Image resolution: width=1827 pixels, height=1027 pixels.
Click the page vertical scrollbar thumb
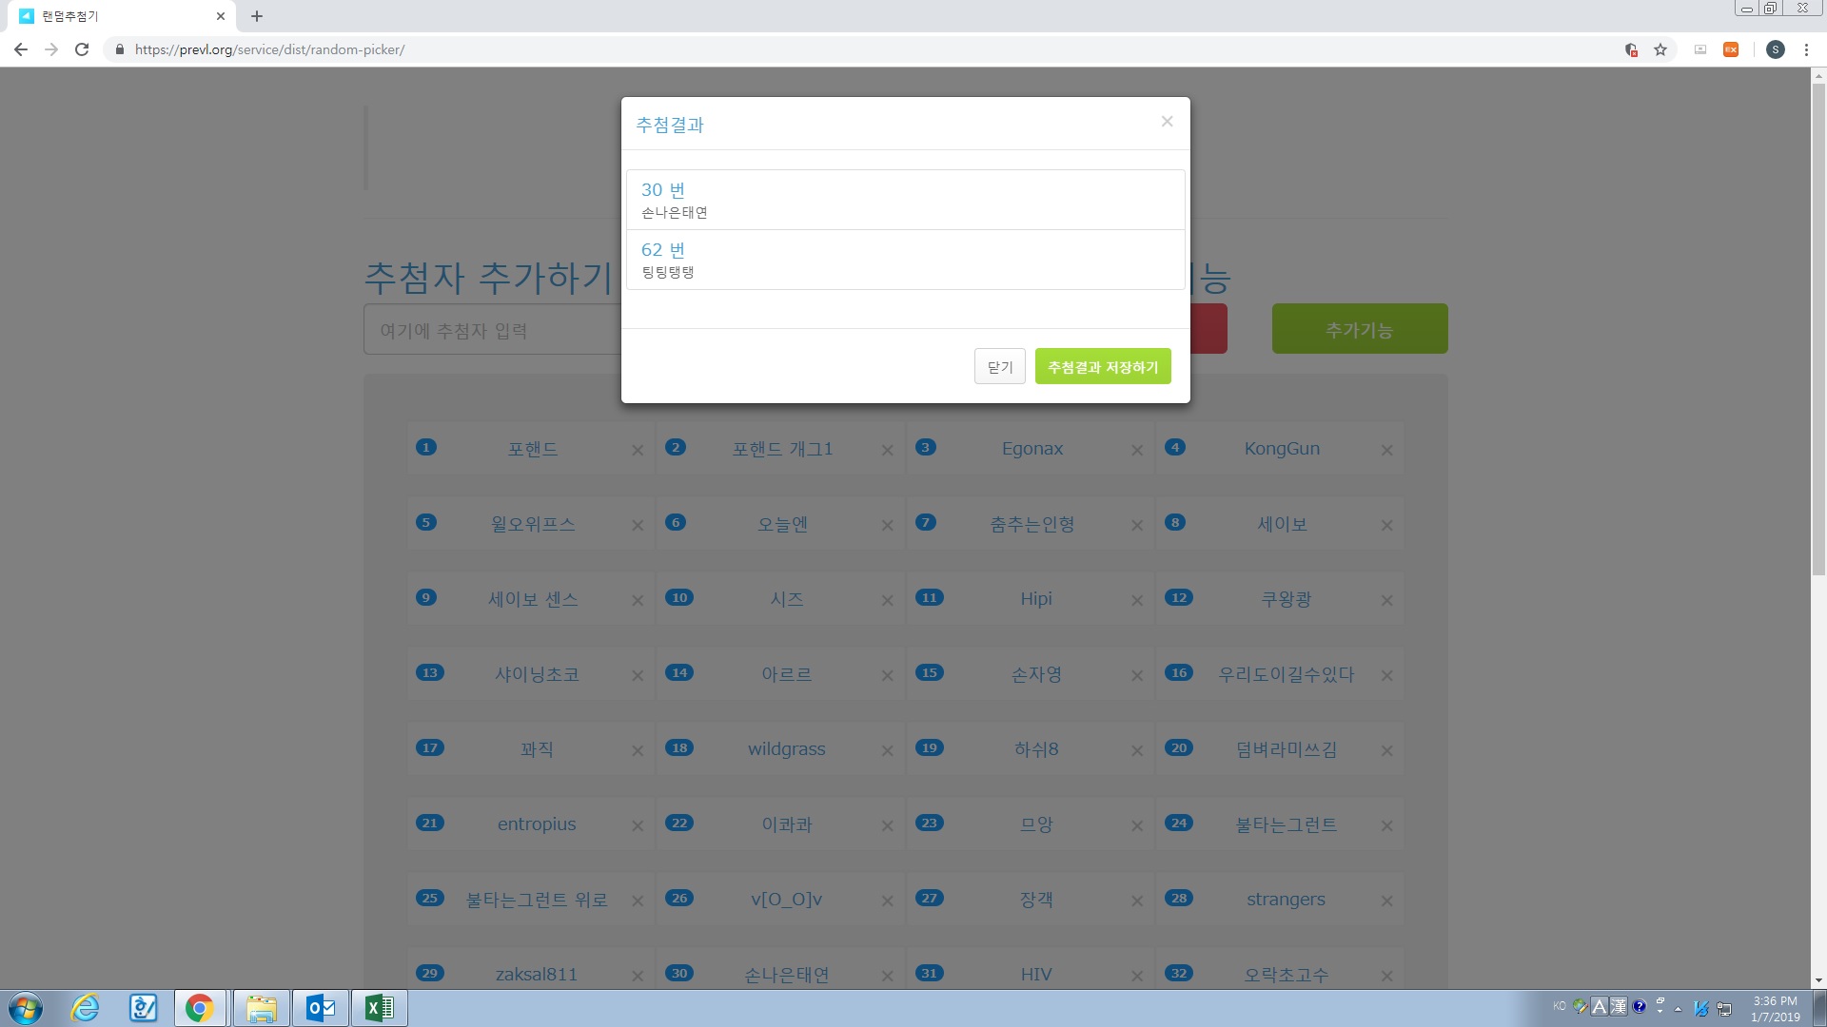click(1818, 328)
